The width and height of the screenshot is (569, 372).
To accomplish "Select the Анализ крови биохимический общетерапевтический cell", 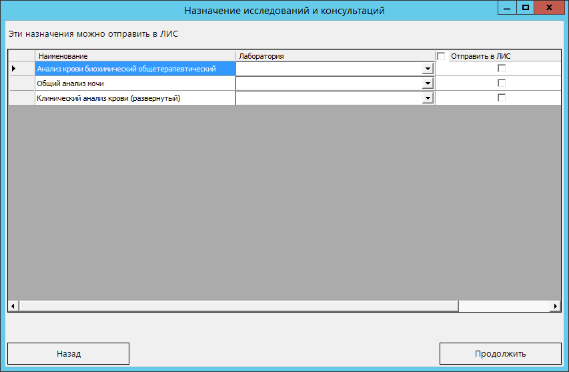I will pos(135,69).
